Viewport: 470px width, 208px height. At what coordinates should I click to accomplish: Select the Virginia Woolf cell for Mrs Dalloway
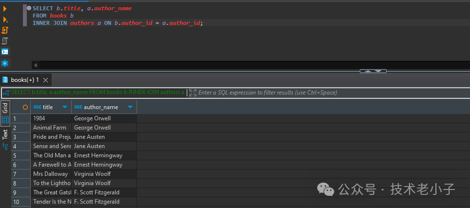coord(104,174)
